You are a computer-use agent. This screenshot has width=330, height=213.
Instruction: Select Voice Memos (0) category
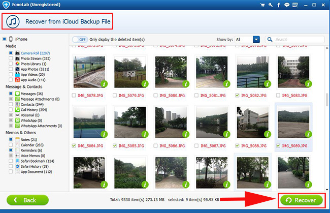point(33,156)
